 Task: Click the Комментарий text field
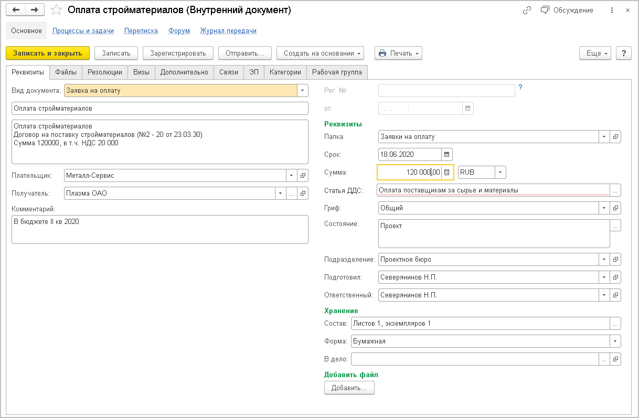(159, 229)
